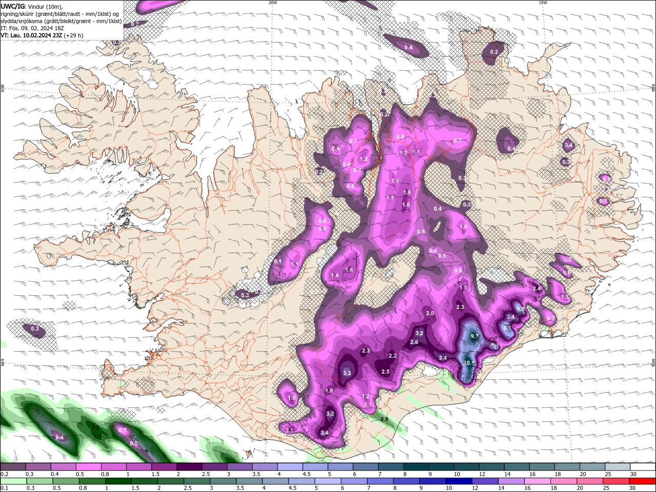Screen dimensions: 656x492
Task: Click the '2.0' value on the map
Action: click(x=430, y=313)
